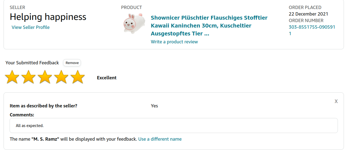345x151 pixels.
Task: Select the second rating star
Action: tap(28, 77)
